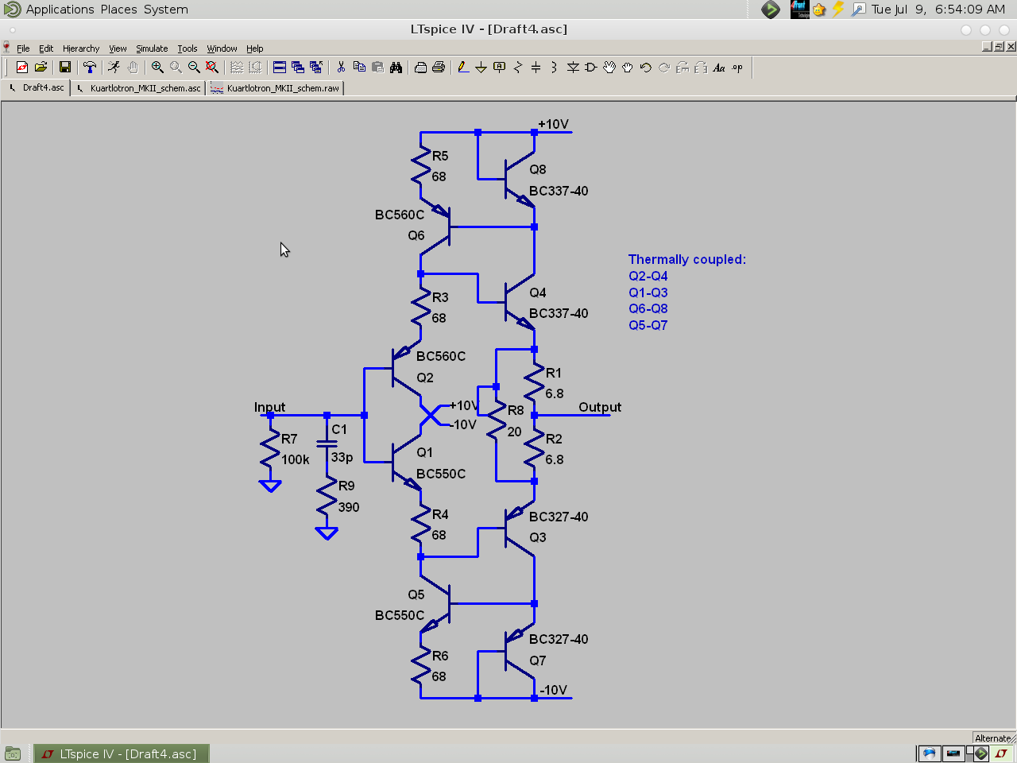
Task: Open the Window menu
Action: [222, 48]
